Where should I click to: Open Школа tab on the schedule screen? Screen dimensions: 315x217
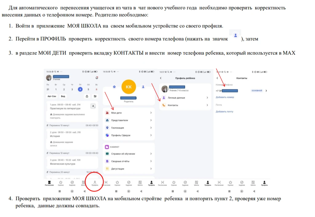(83, 183)
